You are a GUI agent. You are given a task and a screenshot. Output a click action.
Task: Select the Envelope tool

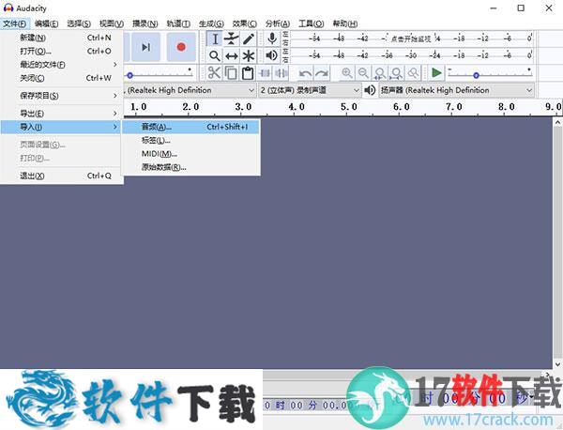click(x=232, y=38)
